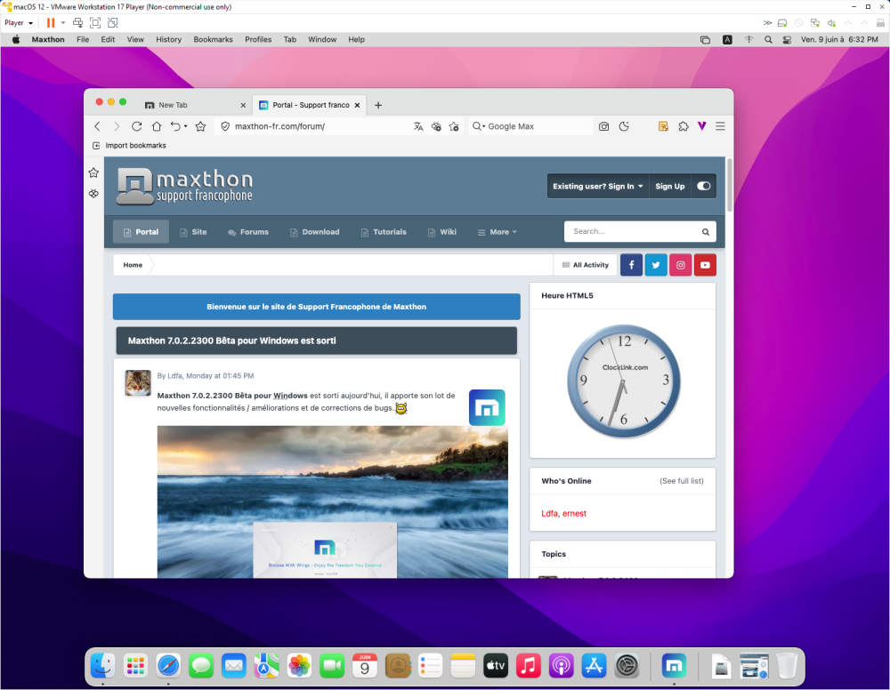The height and width of the screenshot is (690, 890).
Task: Open Safari from the Dock
Action: 168,665
